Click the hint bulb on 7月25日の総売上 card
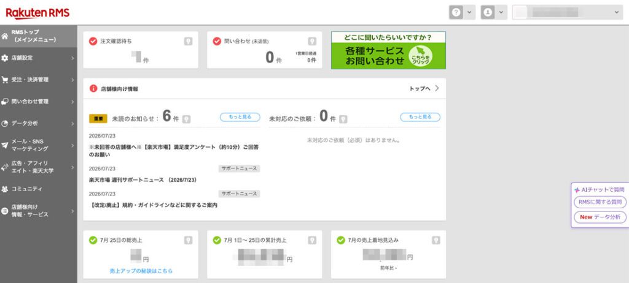 pos(188,240)
